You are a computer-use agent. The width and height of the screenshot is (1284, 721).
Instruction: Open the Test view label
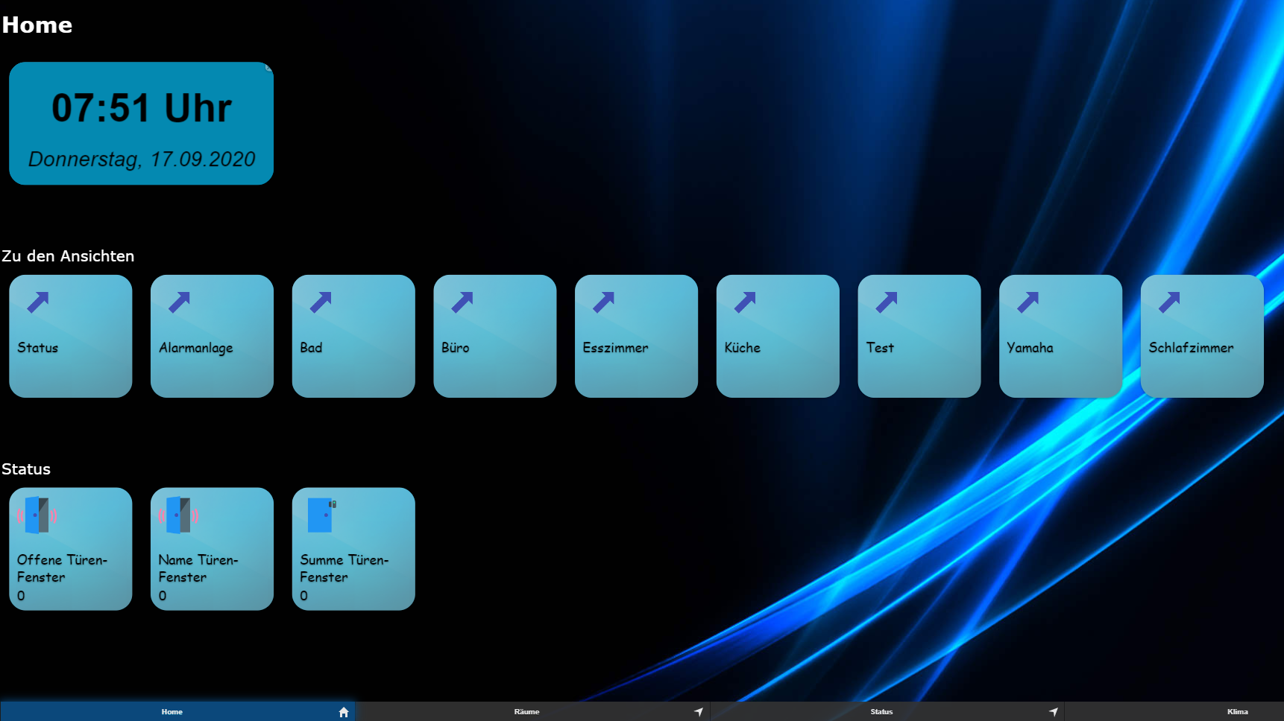(x=880, y=348)
